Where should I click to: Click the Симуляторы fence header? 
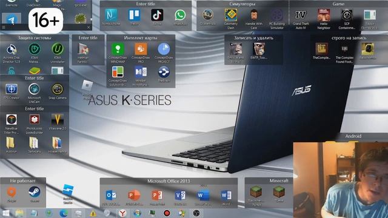coord(242,4)
